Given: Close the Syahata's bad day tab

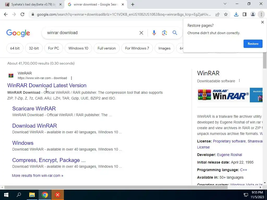Looking at the screenshot, I should (x=60, y=5).
